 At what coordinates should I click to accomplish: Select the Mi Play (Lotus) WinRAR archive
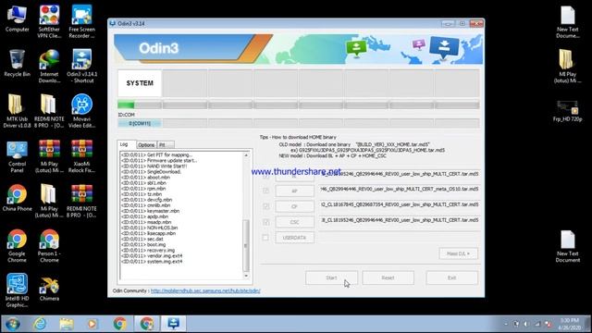click(x=49, y=156)
